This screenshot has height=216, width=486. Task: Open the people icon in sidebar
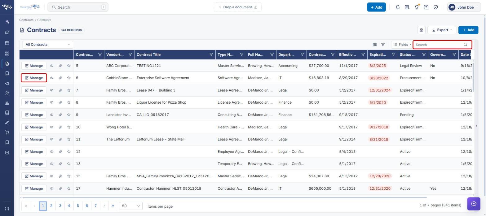[x=7, y=93]
